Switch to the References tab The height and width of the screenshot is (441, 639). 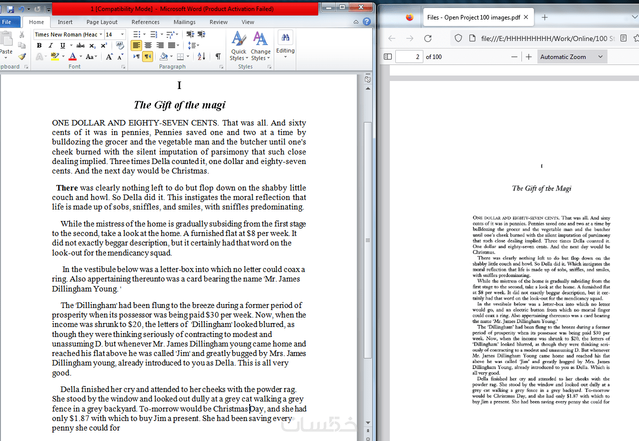(x=146, y=22)
